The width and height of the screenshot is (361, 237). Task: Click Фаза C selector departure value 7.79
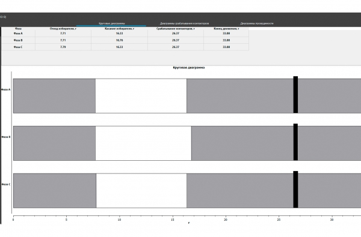(x=63, y=47)
